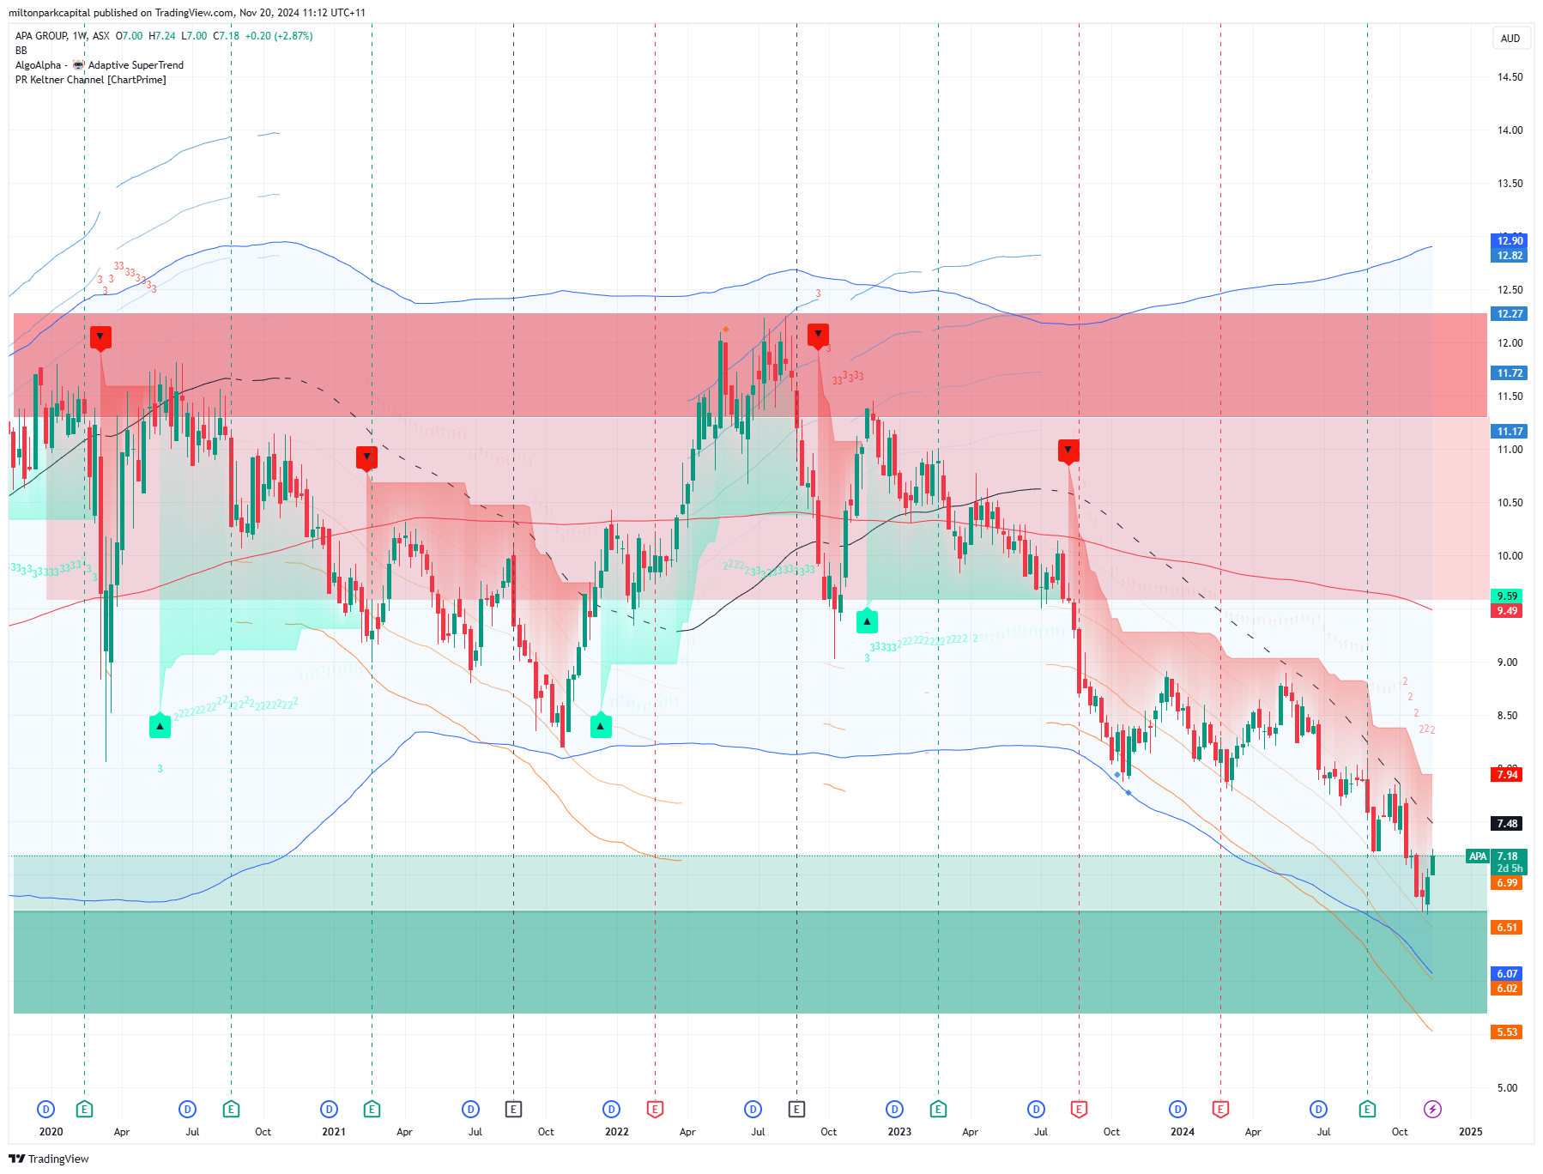Select the PR Keltner Channel [ChartPrime] label
Image resolution: width=1543 pixels, height=1174 pixels.
point(91,80)
